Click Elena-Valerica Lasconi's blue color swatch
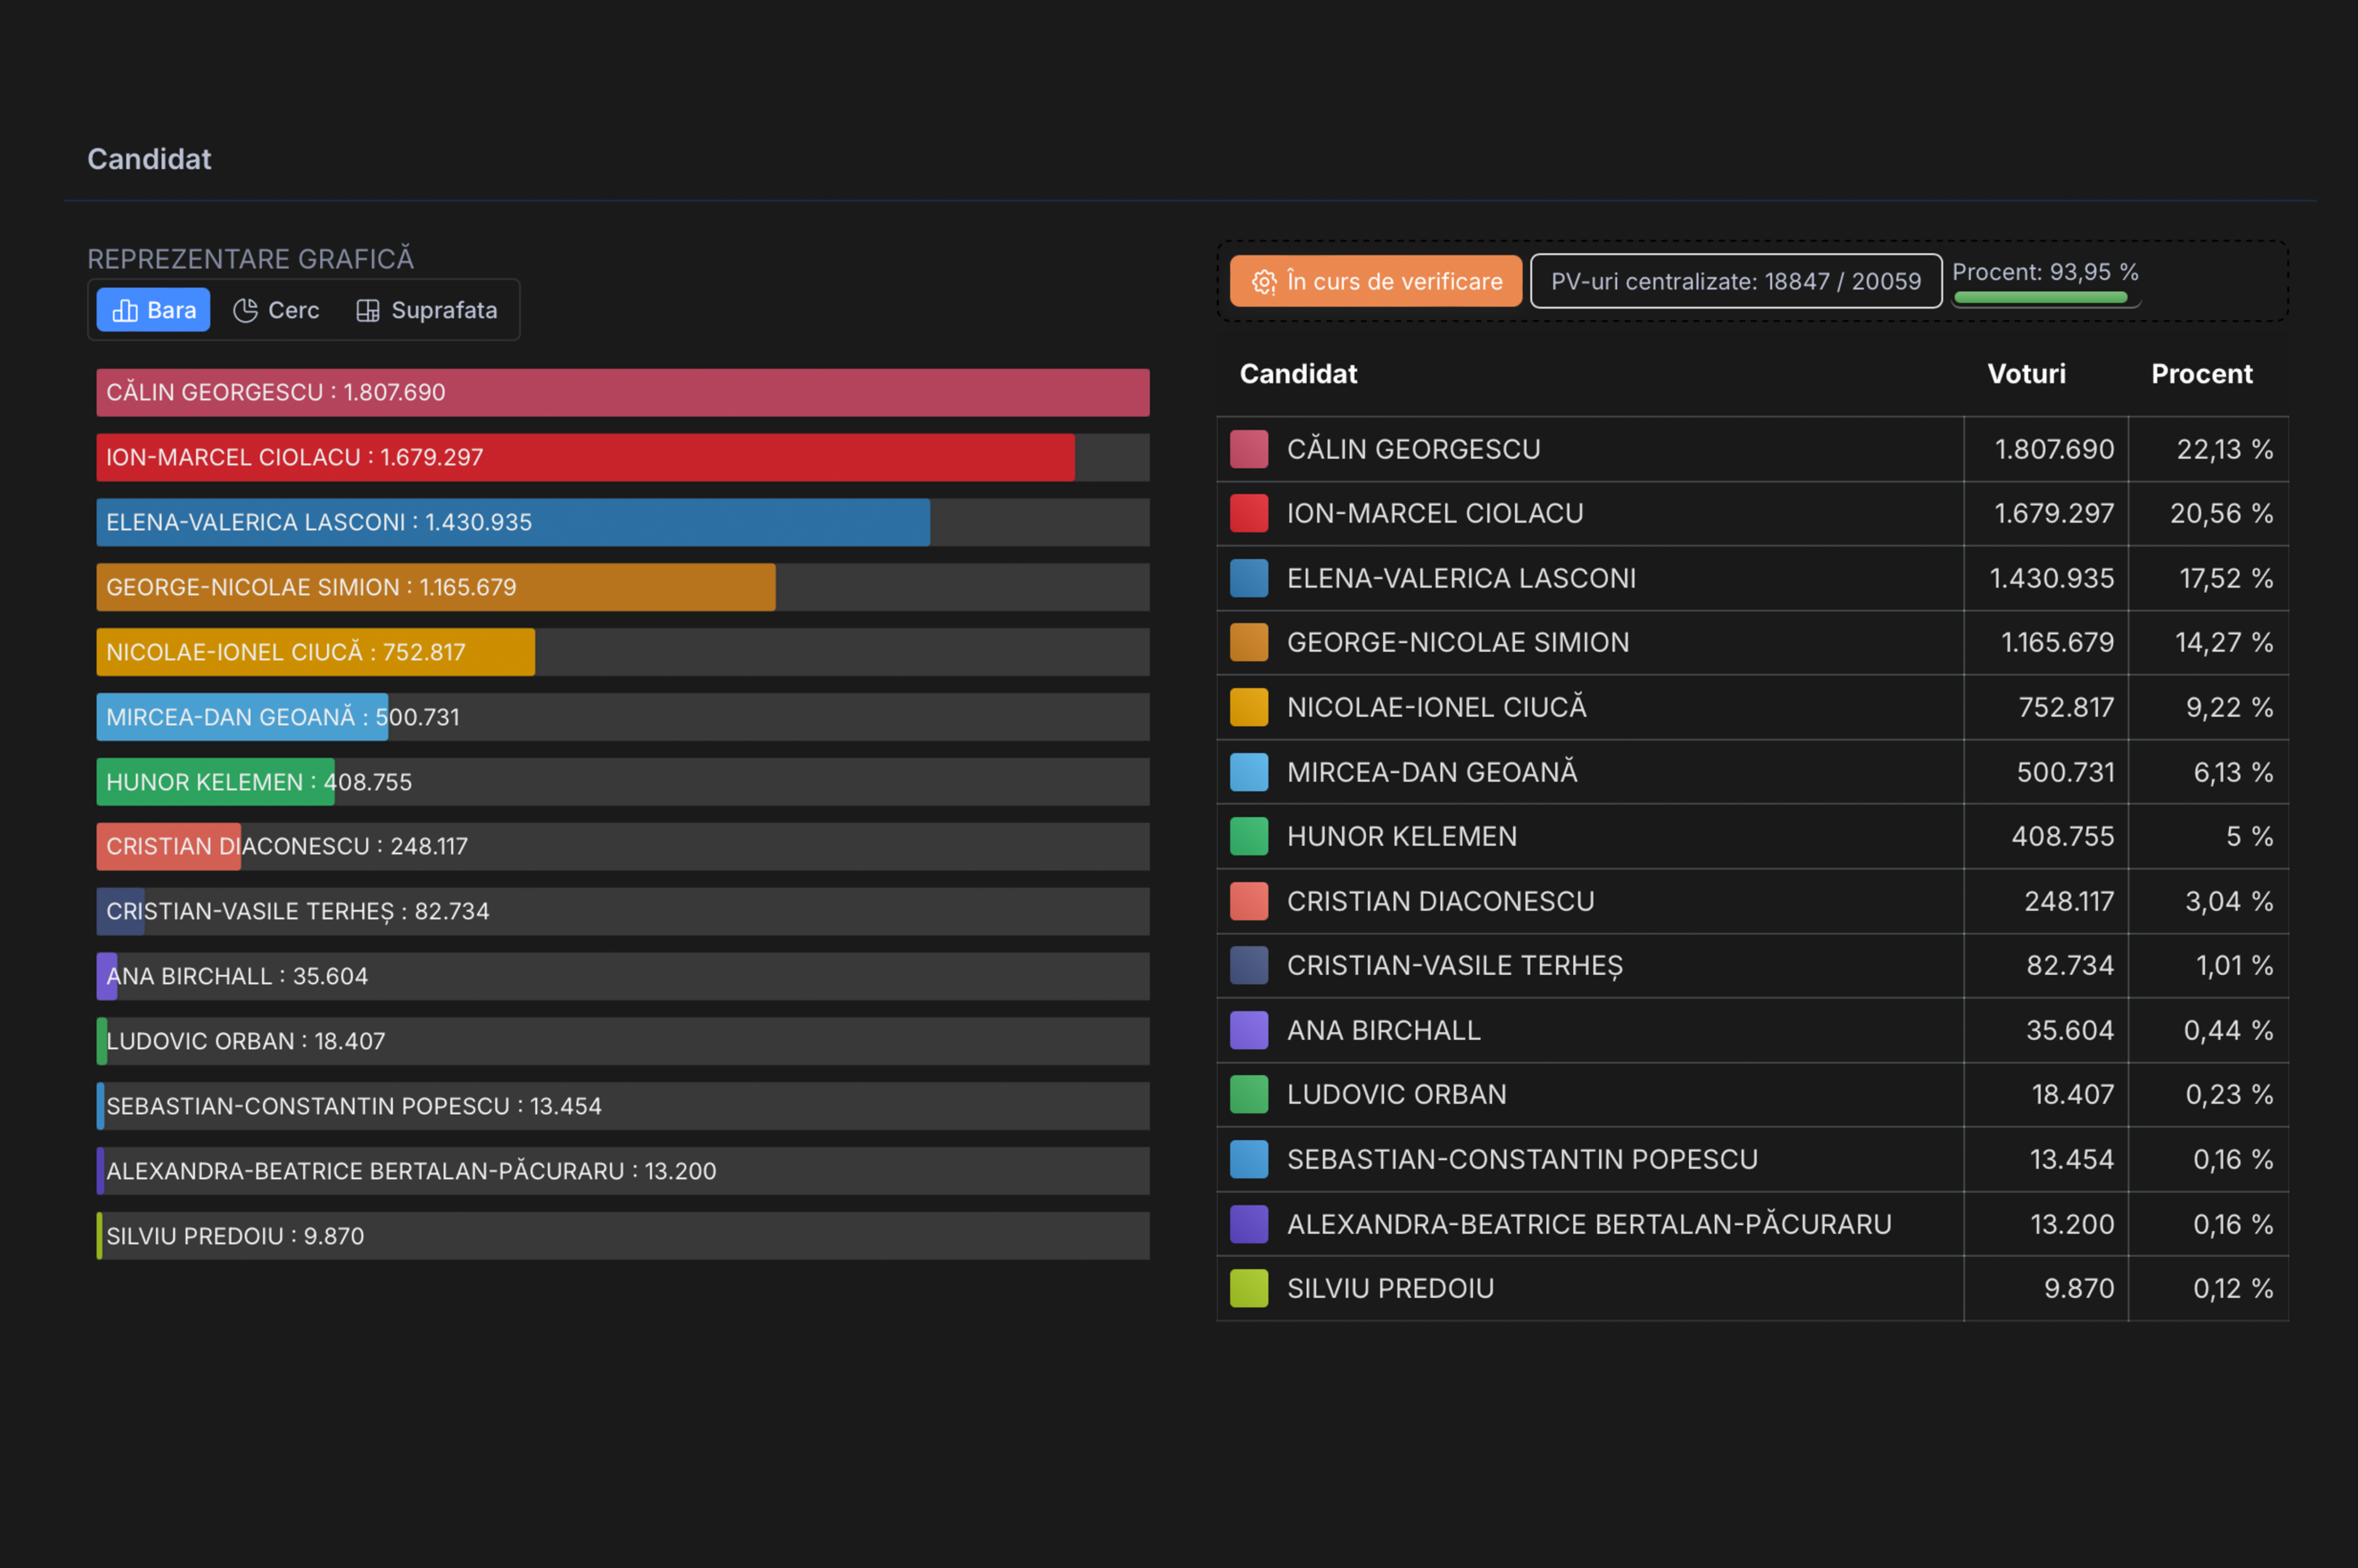This screenshot has width=2358, height=1568. 1249,578
